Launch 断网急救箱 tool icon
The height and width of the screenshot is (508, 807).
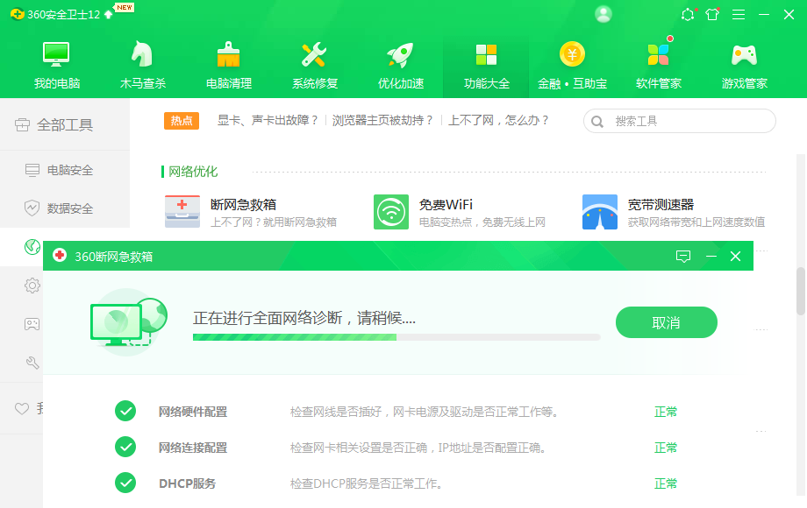coord(182,212)
